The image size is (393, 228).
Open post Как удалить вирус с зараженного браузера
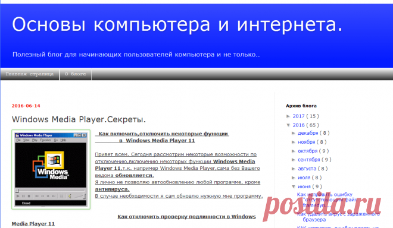coord(338,217)
